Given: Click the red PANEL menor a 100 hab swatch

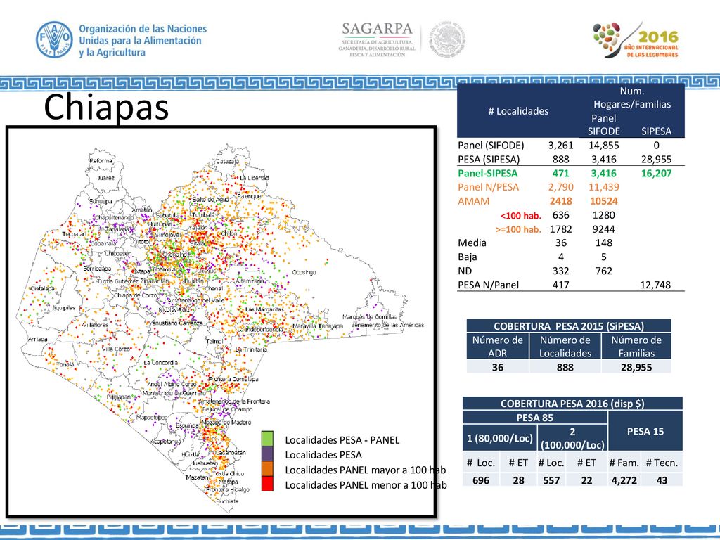Looking at the screenshot, I should tap(267, 484).
